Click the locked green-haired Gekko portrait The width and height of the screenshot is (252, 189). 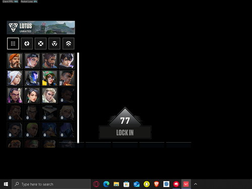coord(32,130)
